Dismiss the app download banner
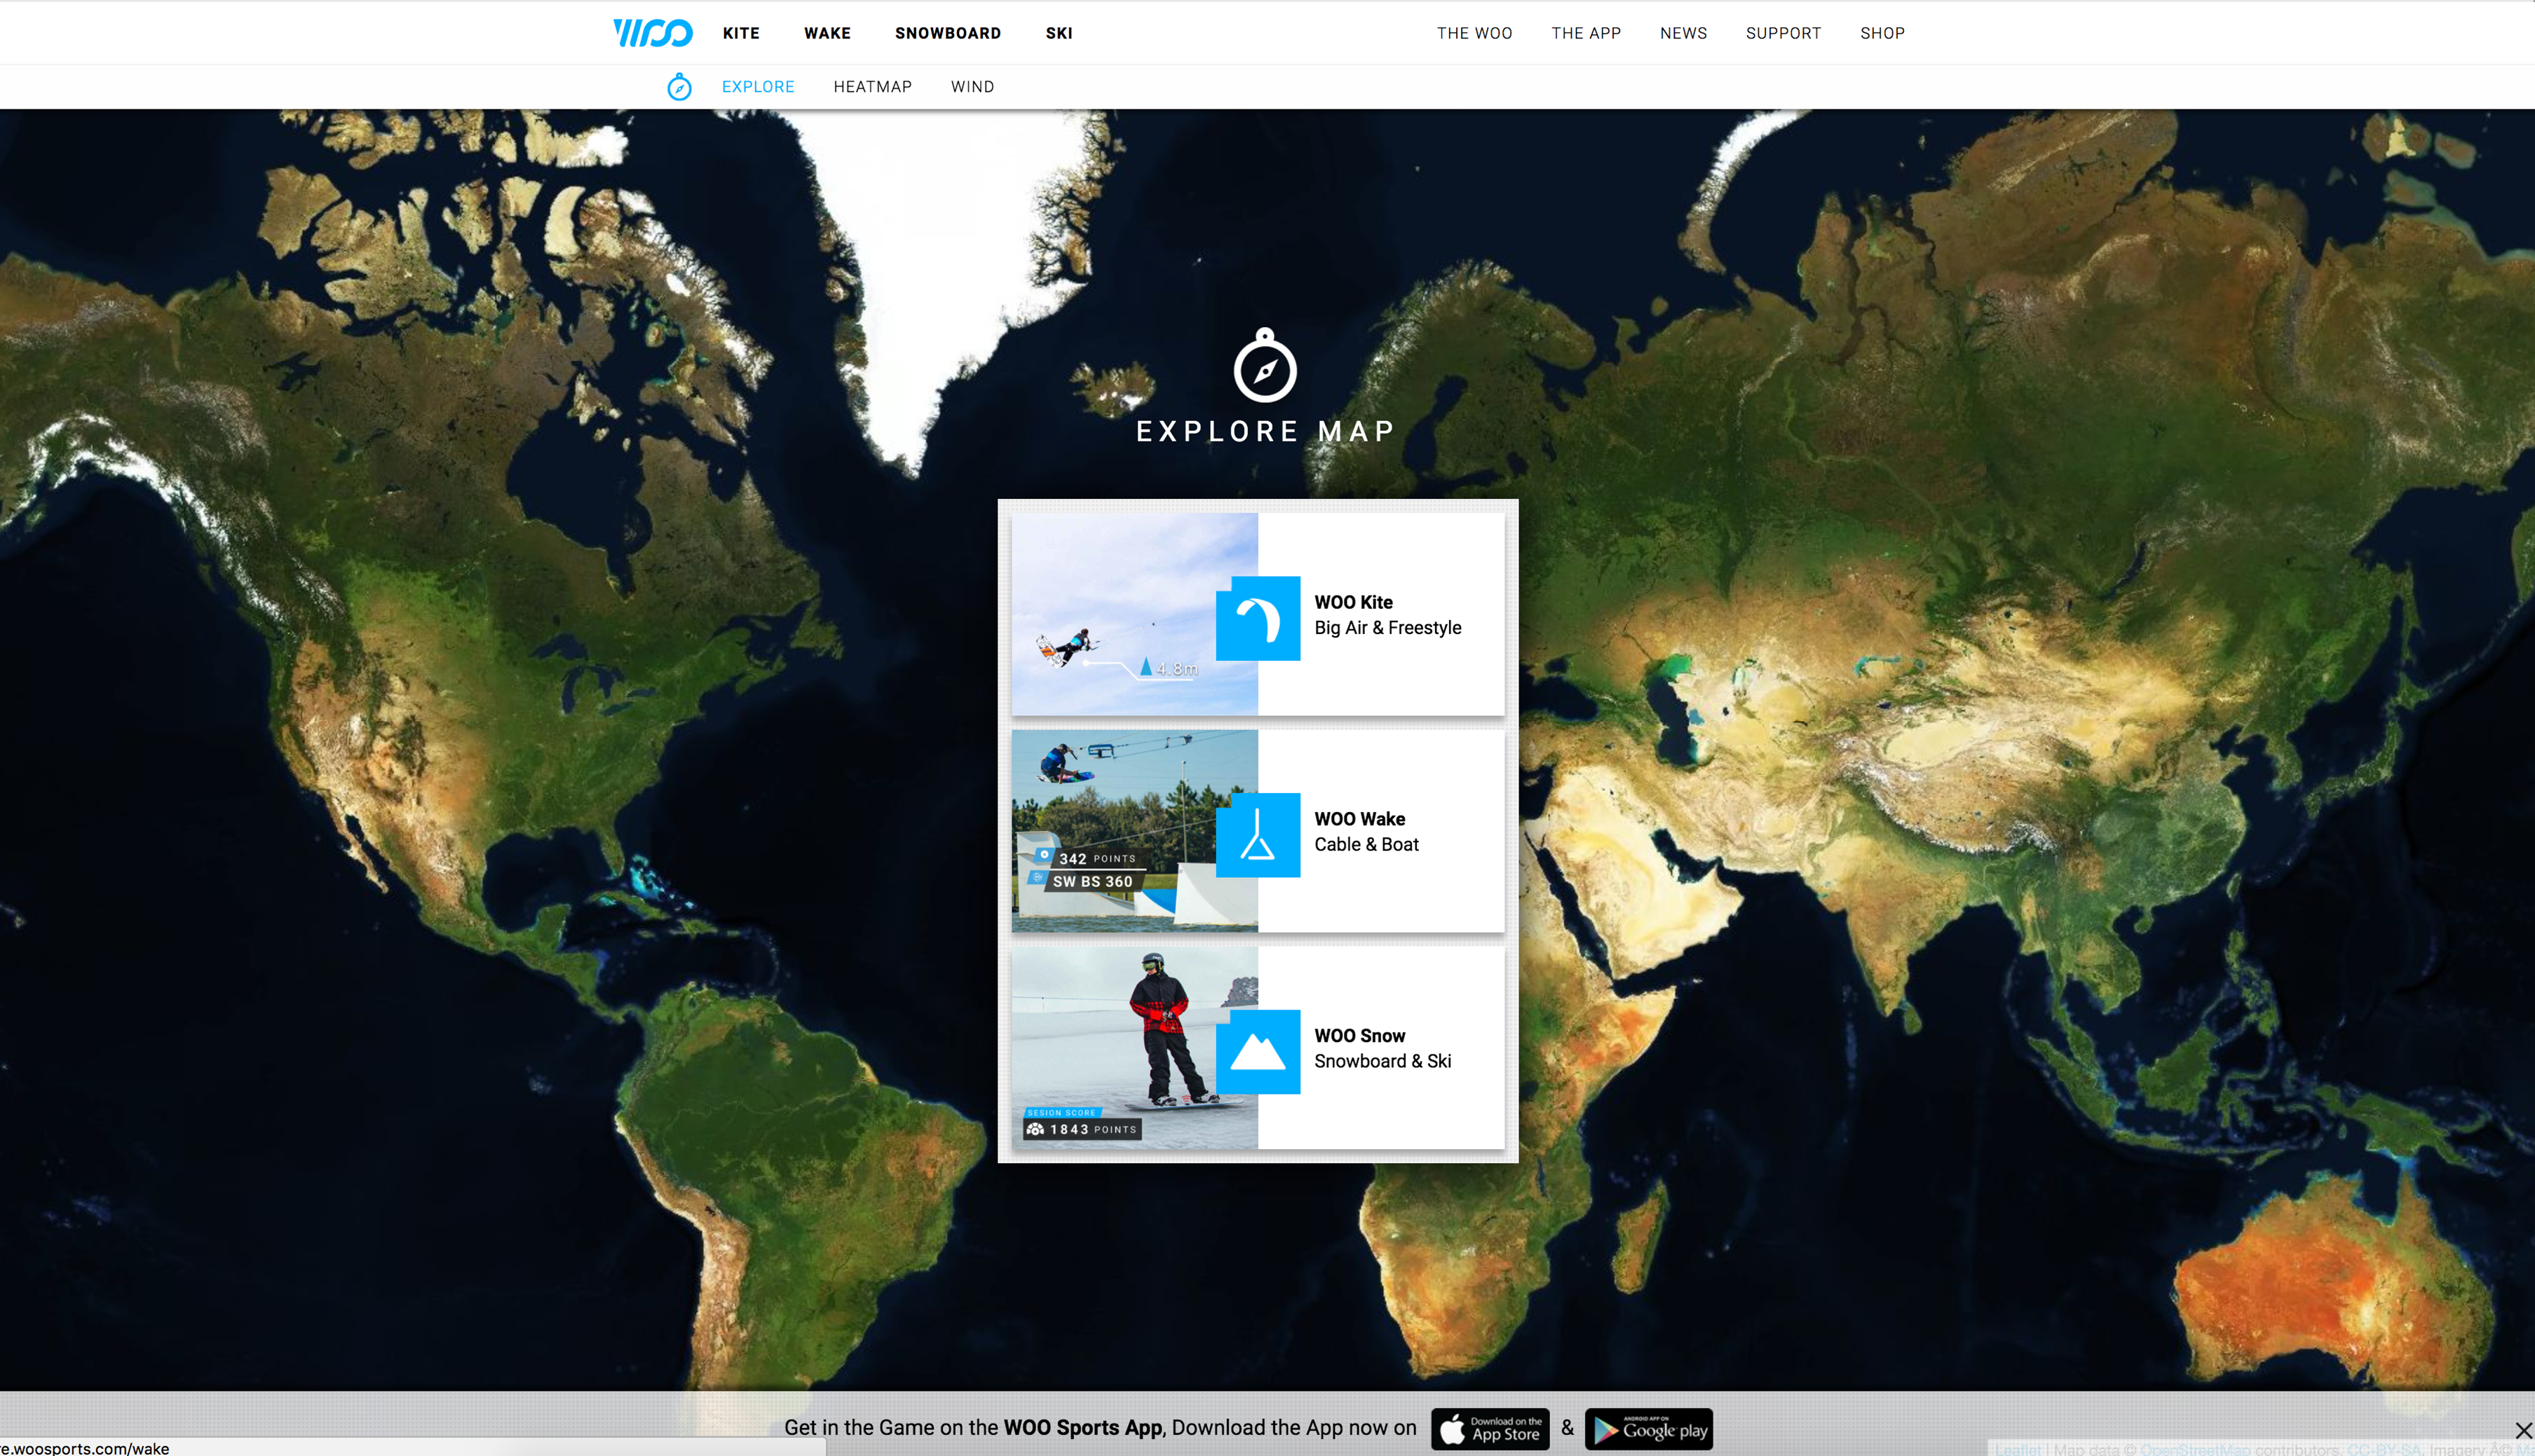 pyautogui.click(x=2523, y=1431)
